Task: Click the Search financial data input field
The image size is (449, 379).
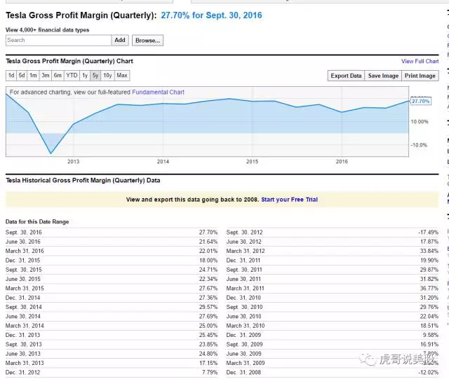Action: [x=58, y=41]
